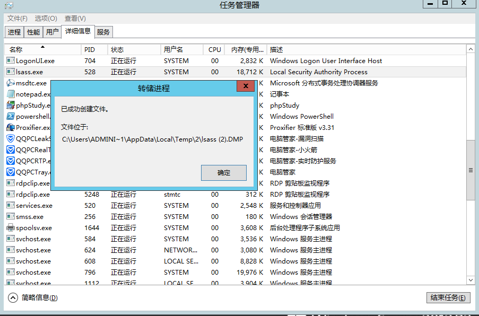
Task: Sort by CPU column header
Action: coord(214,49)
